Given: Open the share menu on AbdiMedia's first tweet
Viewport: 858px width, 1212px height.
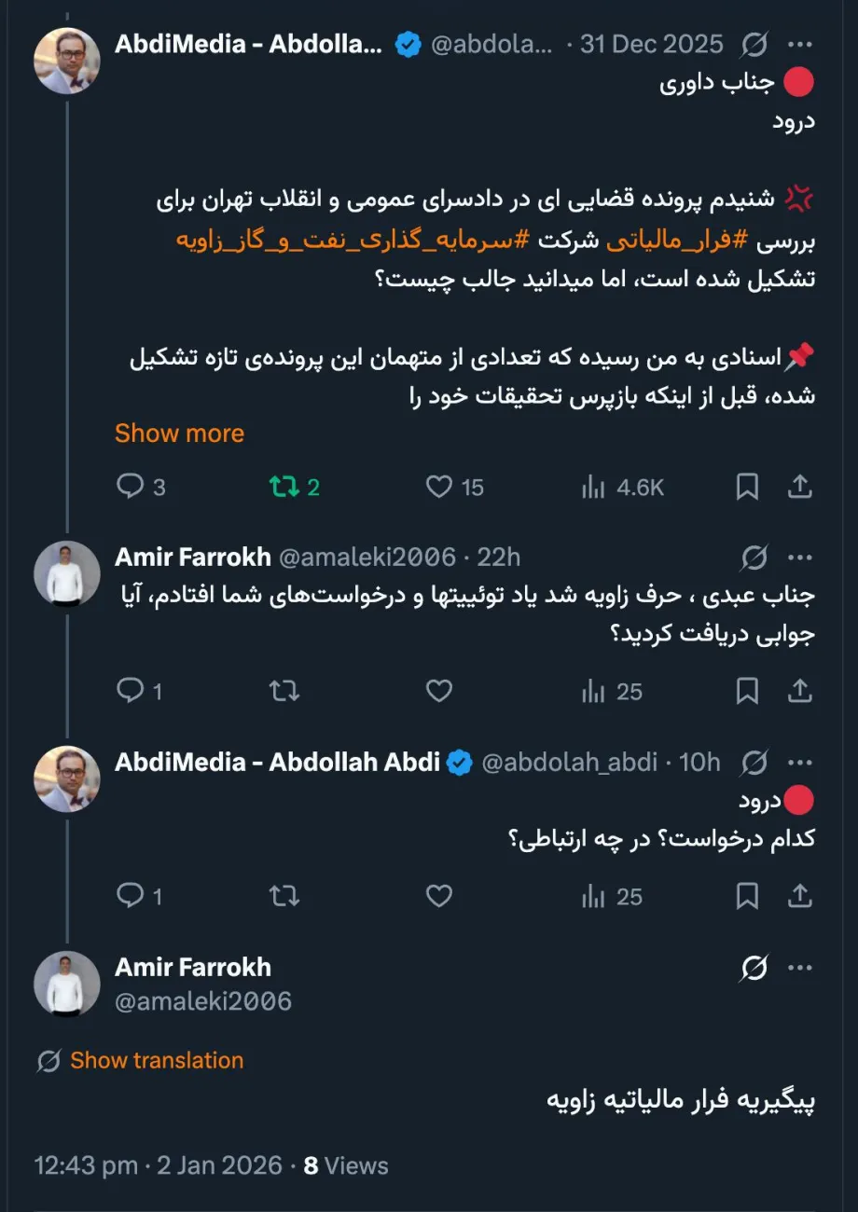Looking at the screenshot, I should [800, 486].
